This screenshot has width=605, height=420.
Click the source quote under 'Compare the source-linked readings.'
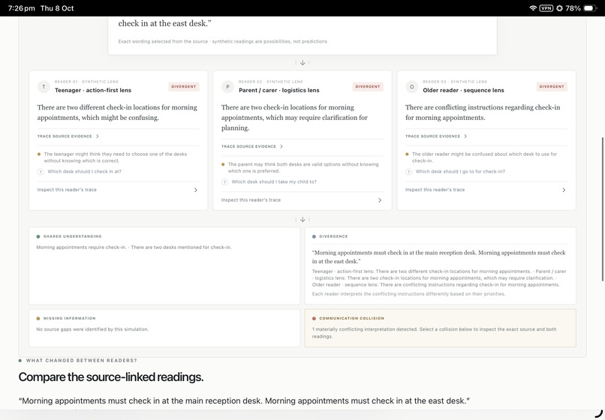click(244, 400)
